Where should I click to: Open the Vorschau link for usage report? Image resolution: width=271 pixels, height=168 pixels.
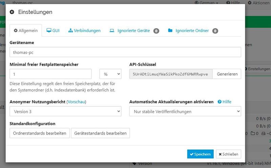[x=76, y=102]
